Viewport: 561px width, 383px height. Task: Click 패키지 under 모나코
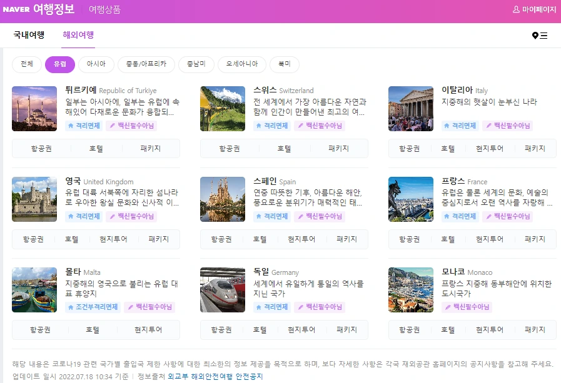(x=535, y=330)
